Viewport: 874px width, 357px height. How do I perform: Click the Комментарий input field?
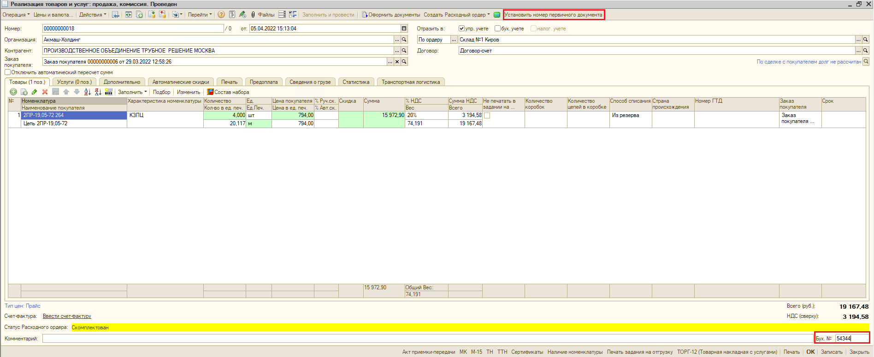pos(428,339)
